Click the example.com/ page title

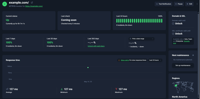(x=19, y=2)
